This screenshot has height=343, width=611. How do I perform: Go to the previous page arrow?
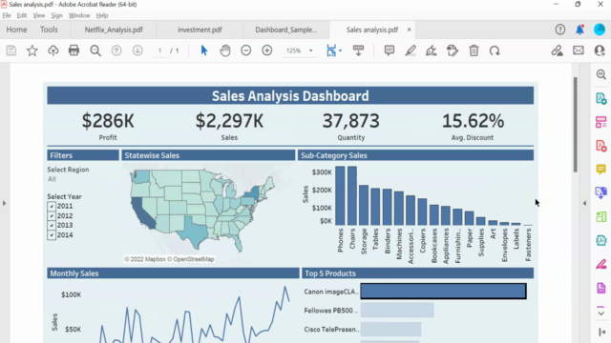[116, 50]
